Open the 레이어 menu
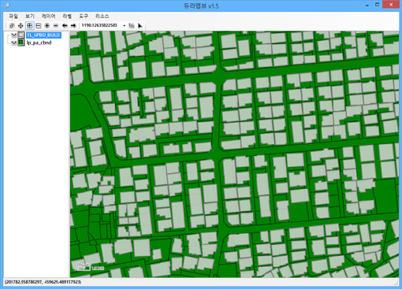The image size is (402, 289). 49,17
